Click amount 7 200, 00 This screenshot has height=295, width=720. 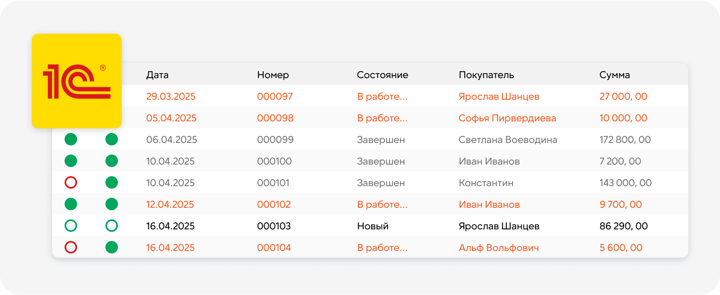point(620,161)
